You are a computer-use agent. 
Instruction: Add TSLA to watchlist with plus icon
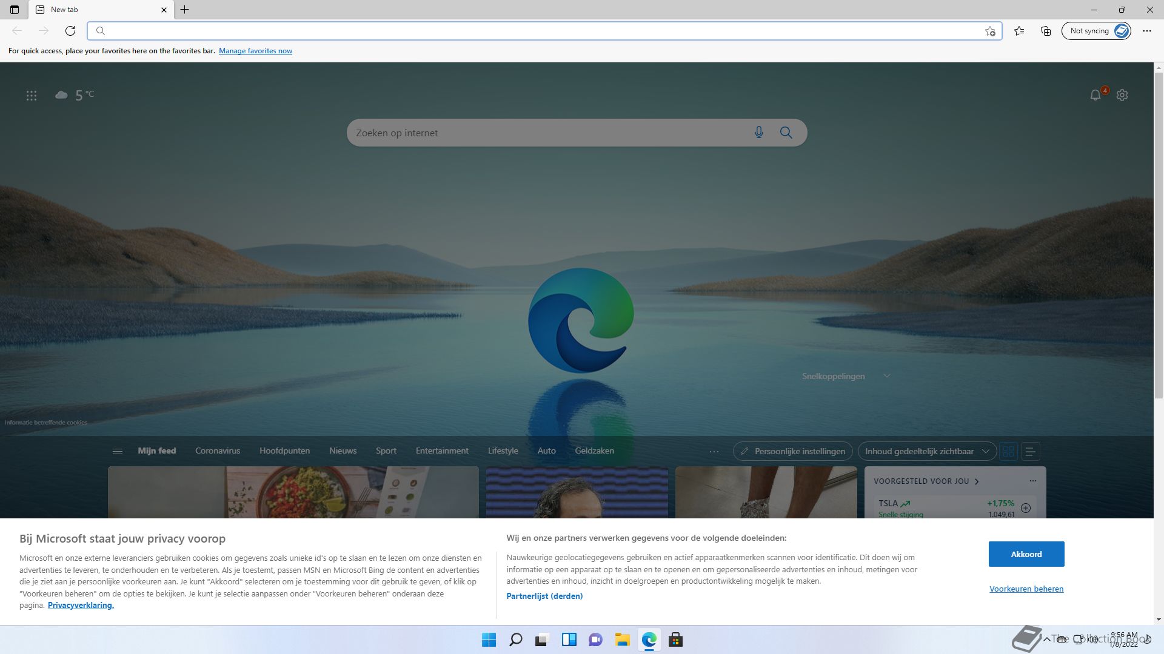click(1026, 508)
